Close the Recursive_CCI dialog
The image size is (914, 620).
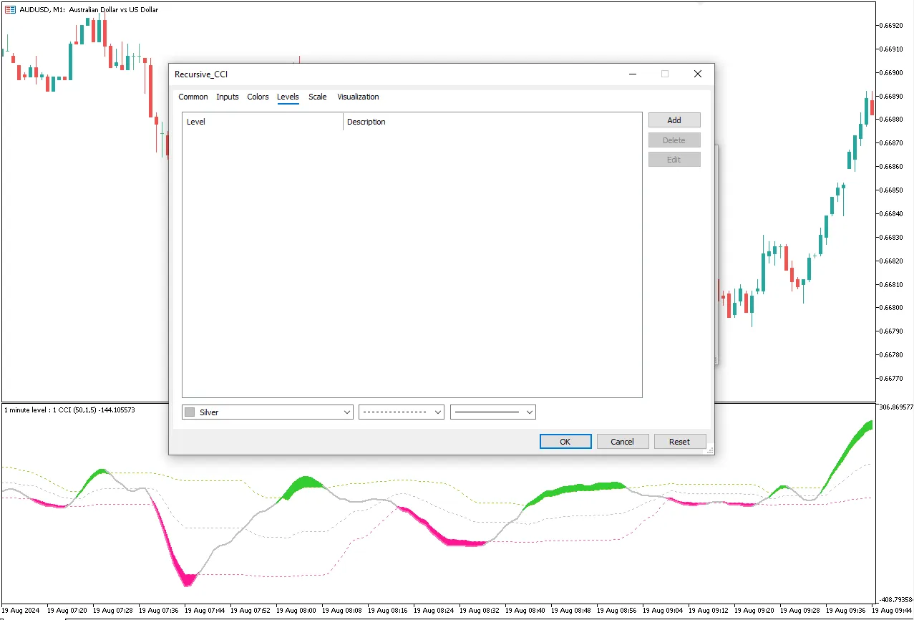698,74
